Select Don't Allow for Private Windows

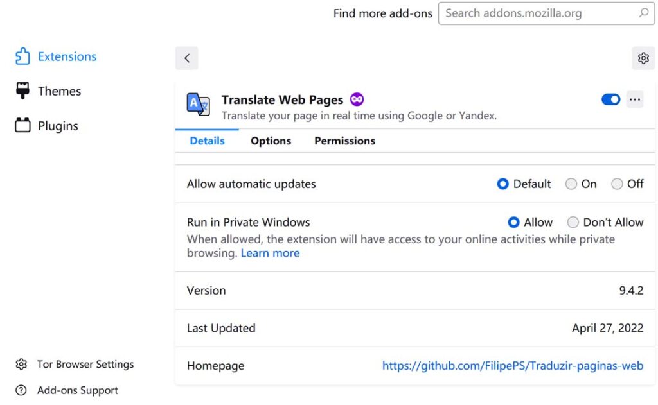coord(573,222)
